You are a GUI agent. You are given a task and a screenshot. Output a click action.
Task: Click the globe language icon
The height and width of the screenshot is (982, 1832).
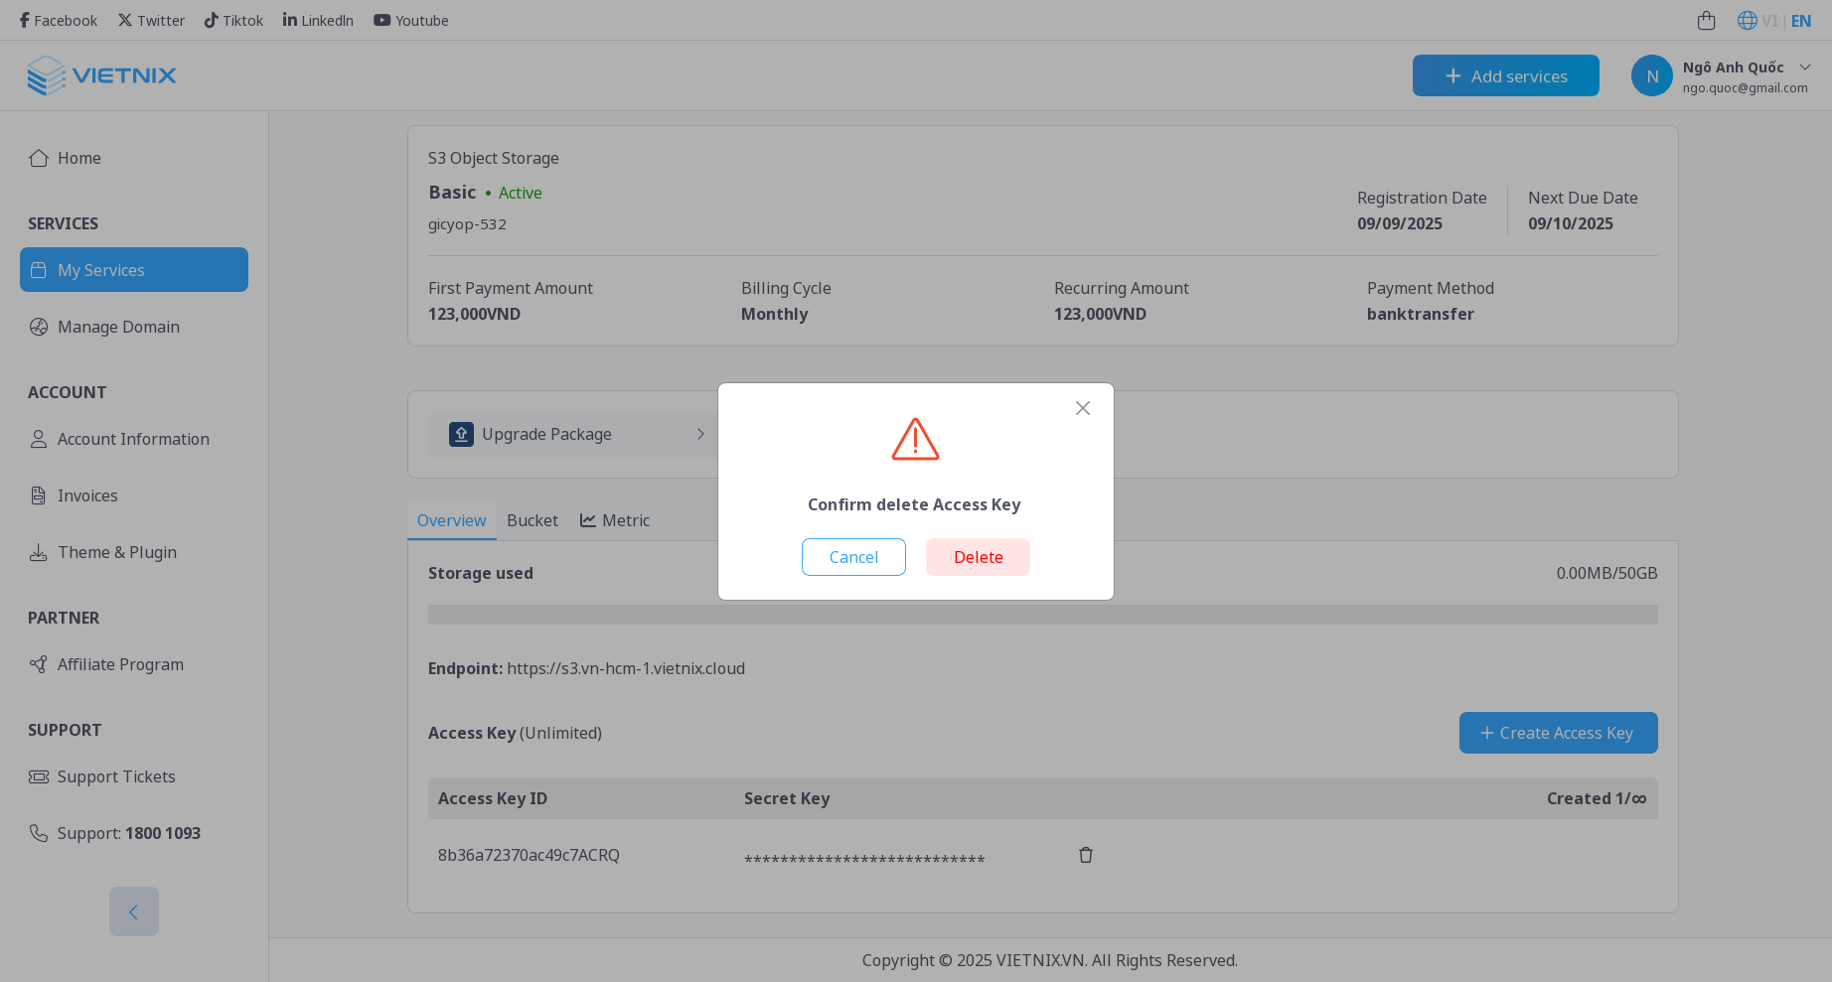coord(1747,20)
